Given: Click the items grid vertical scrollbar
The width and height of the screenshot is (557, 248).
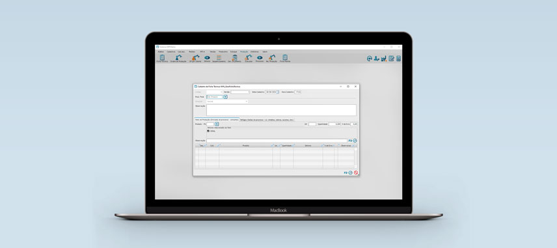Looking at the screenshot, I should [x=355, y=158].
